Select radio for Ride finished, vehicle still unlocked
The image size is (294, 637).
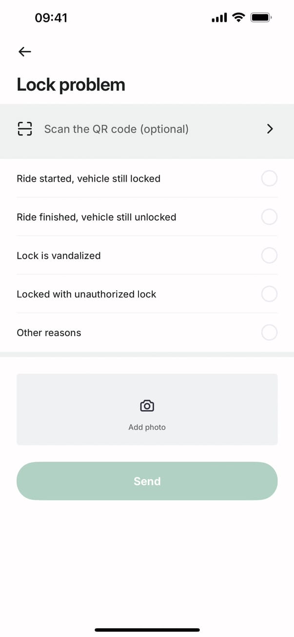click(x=269, y=216)
